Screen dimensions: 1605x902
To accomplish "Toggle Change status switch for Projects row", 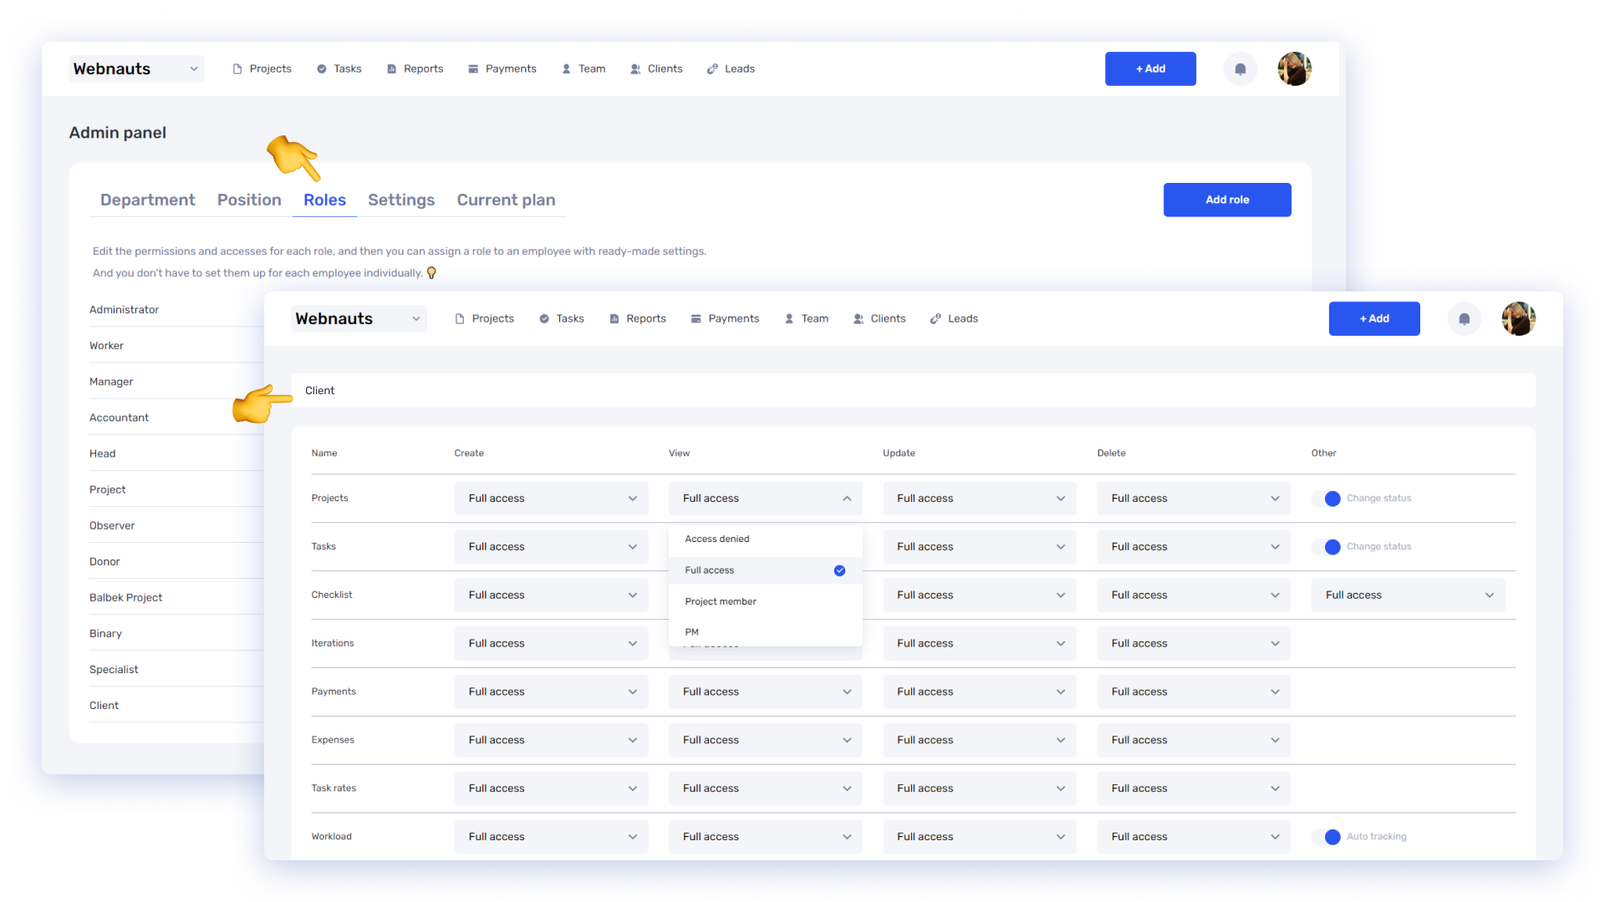I will (x=1326, y=498).
